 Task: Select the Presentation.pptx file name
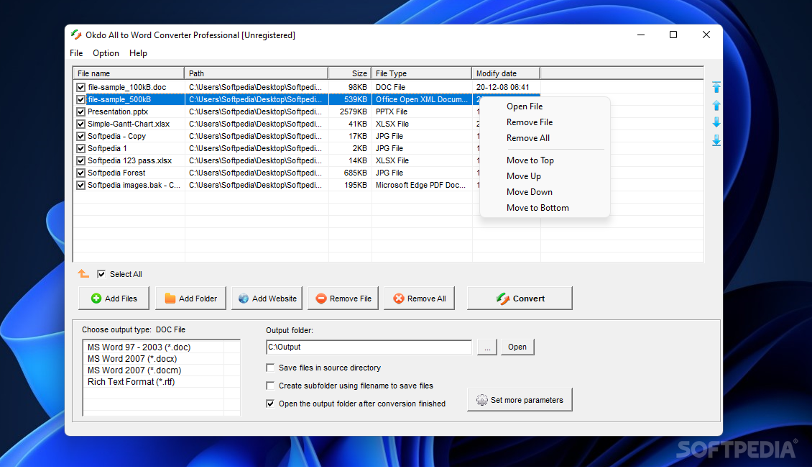pyautogui.click(x=118, y=111)
